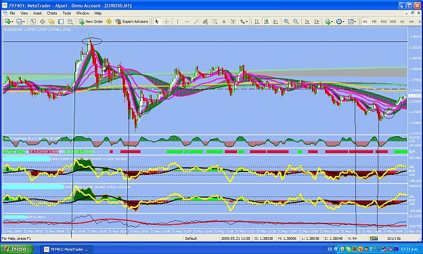Zoom out of the chart
The height and width of the screenshot is (254, 423).
[x=296, y=22]
